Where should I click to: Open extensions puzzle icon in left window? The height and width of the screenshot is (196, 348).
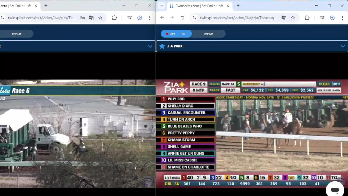click(x=114, y=18)
